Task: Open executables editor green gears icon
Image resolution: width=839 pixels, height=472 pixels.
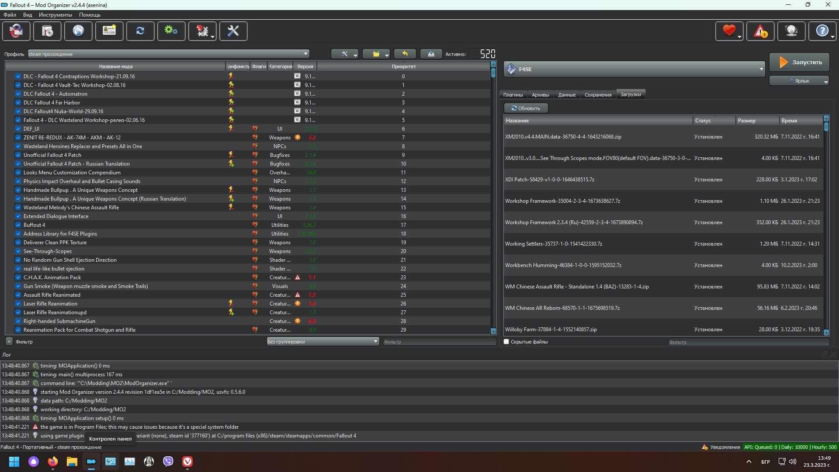Action: (x=171, y=31)
